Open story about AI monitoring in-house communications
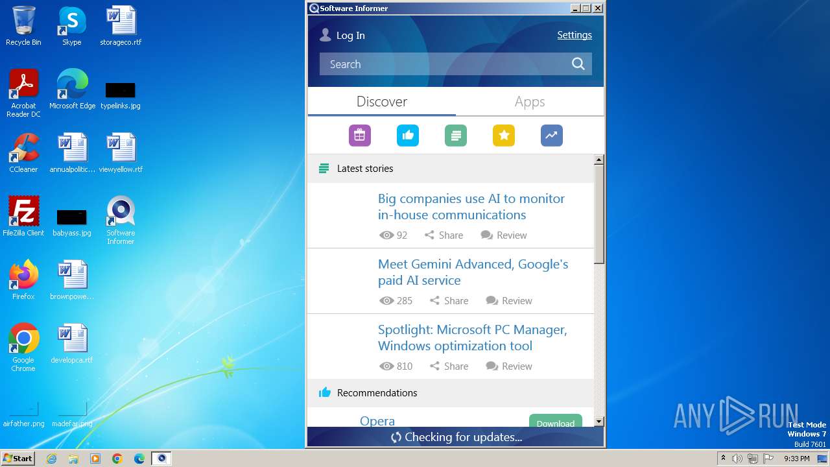The height and width of the screenshot is (467, 830). (x=471, y=206)
